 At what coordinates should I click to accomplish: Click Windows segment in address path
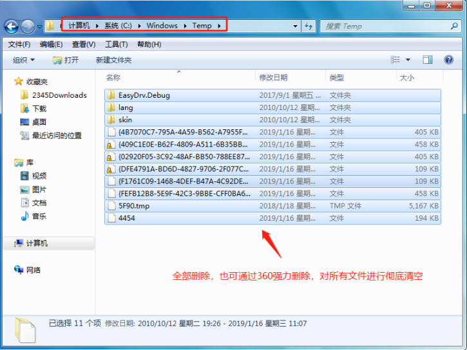click(x=162, y=26)
